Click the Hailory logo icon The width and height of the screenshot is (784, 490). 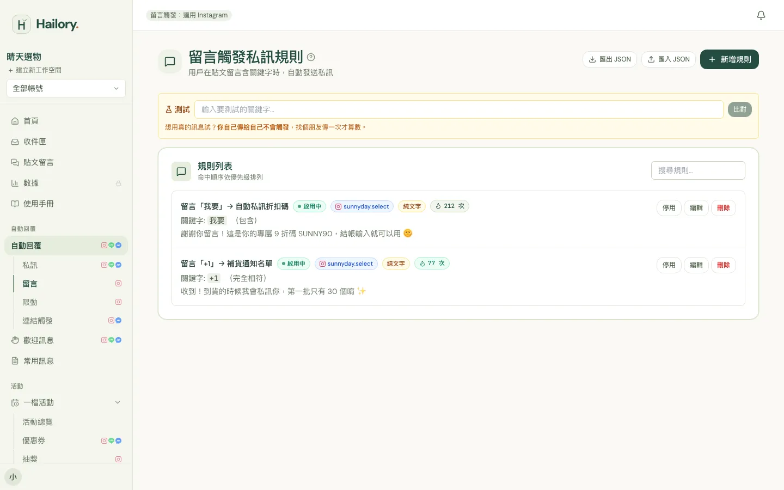tap(21, 24)
